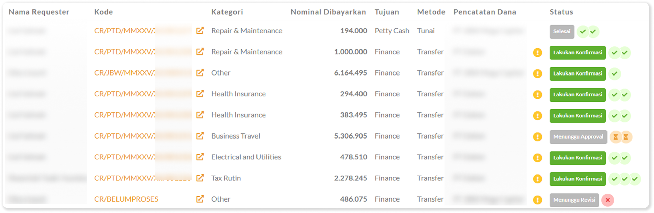Open external link for CR/BELUMPROSES row

point(200,199)
